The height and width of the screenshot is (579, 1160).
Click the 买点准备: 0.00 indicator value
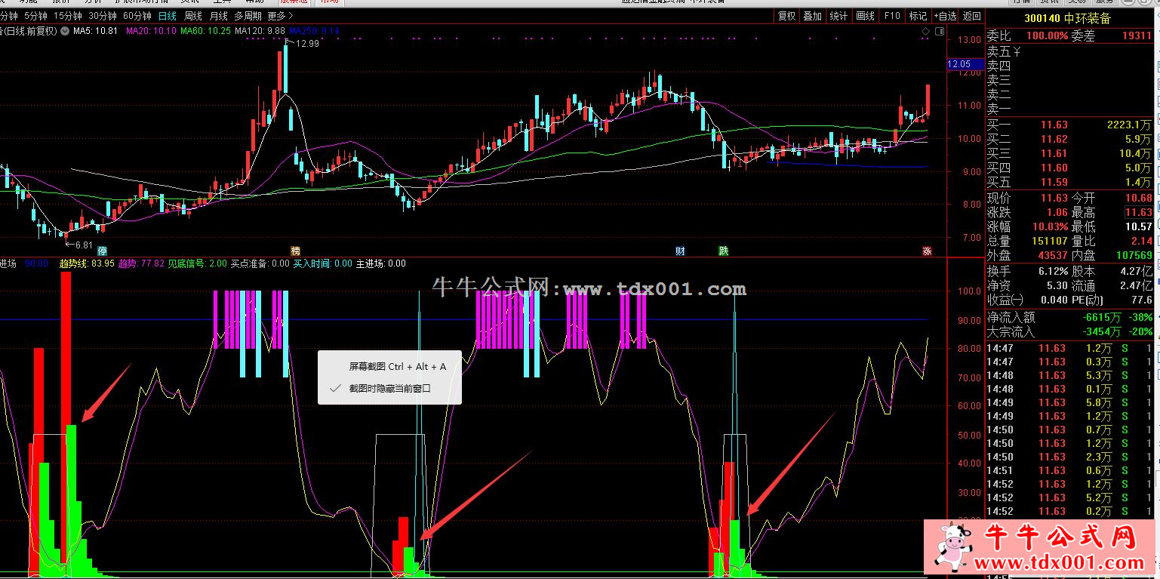(260, 263)
